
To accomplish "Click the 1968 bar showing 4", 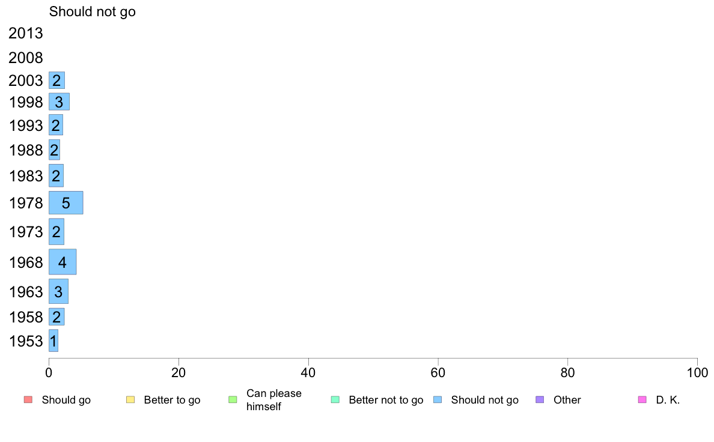I will coord(63,262).
